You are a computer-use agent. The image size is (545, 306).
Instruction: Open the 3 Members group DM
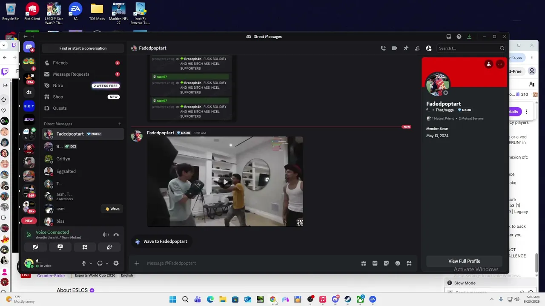point(83,196)
